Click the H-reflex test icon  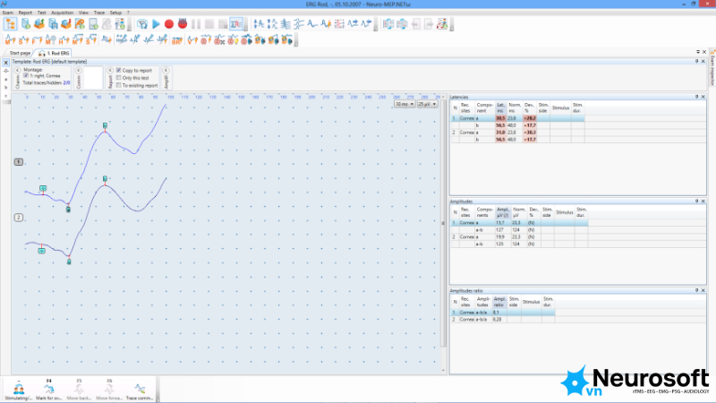click(64, 40)
